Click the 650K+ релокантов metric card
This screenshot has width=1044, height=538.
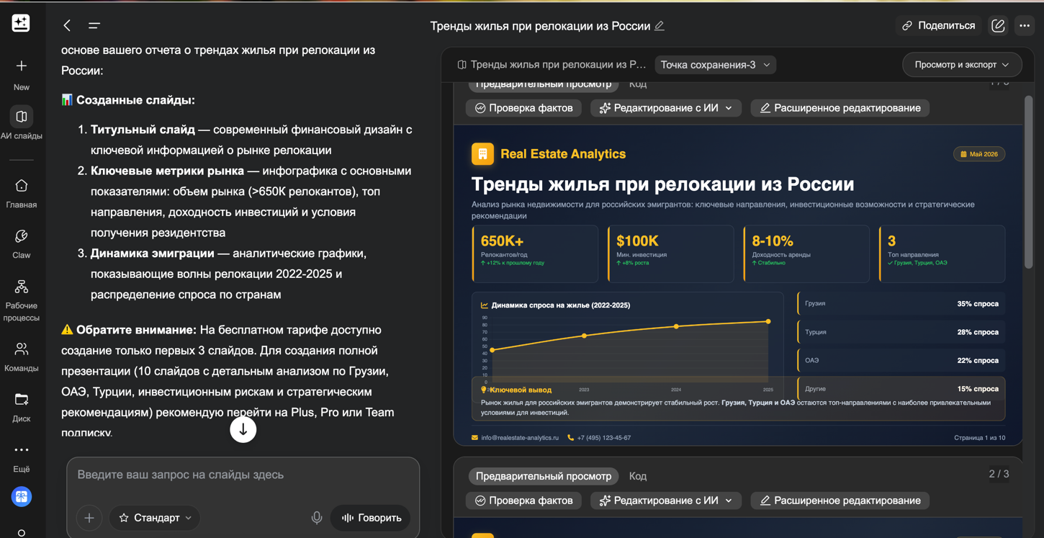pos(535,254)
